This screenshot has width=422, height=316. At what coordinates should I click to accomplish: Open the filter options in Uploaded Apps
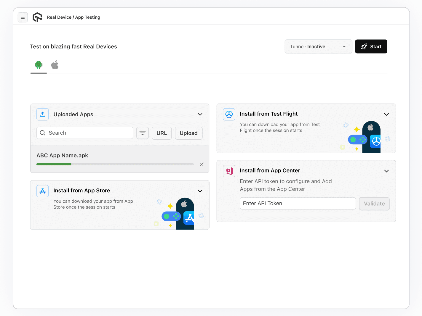[x=143, y=133]
